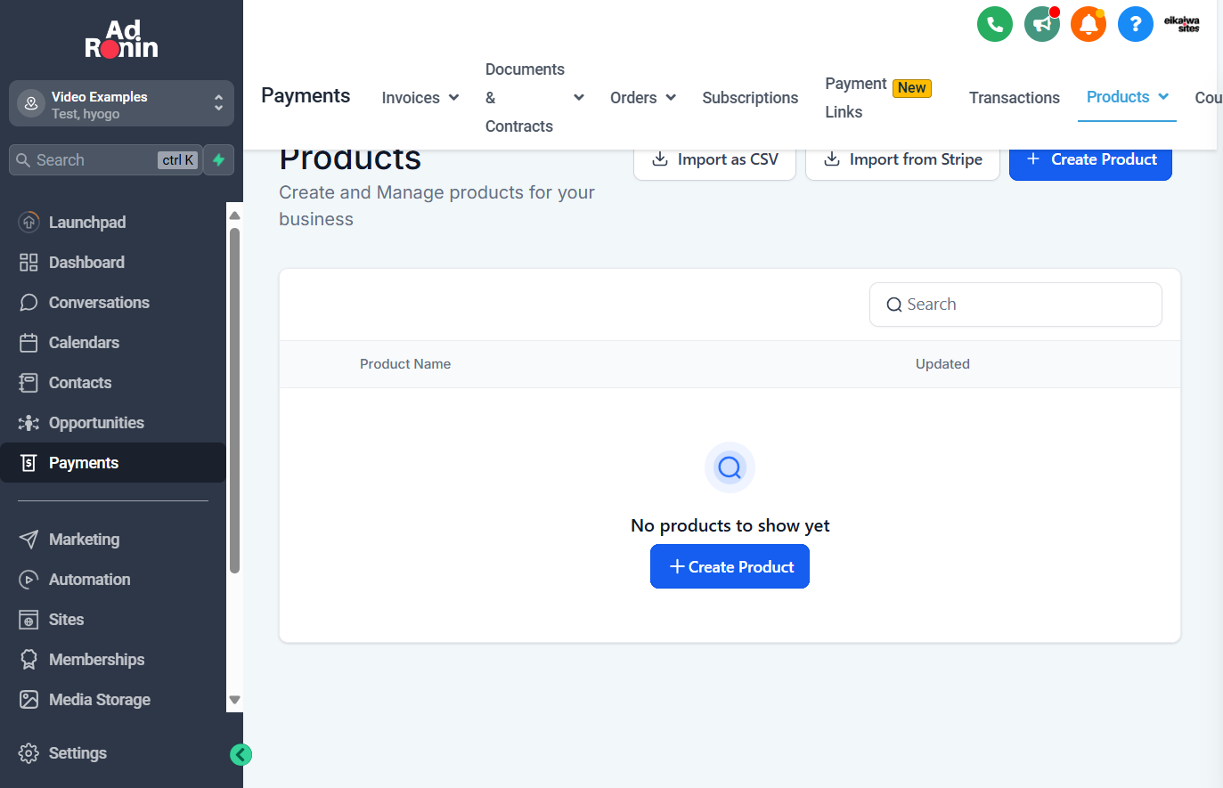Open Contacts in the sidebar
The width and height of the screenshot is (1223, 788).
click(x=113, y=383)
